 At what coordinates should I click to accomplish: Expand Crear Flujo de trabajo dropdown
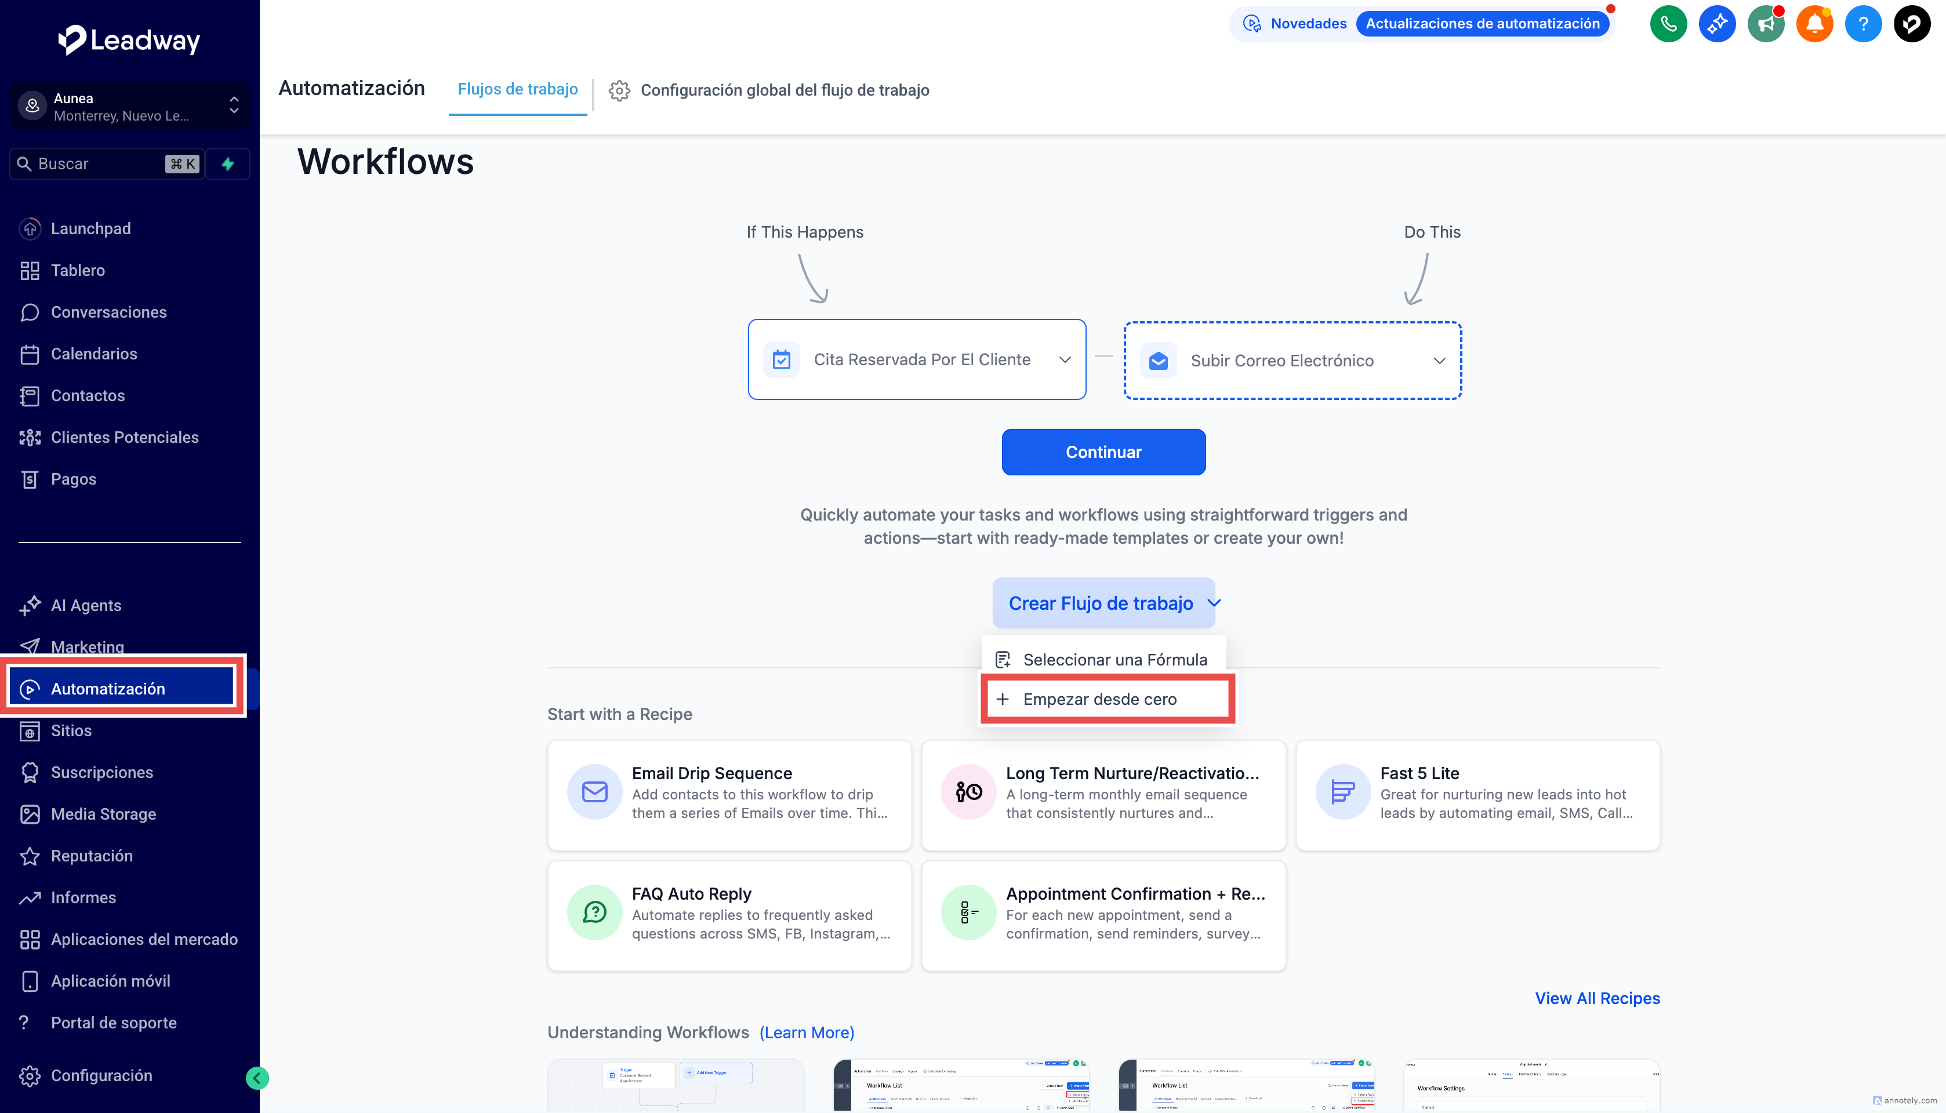[x=1103, y=603]
